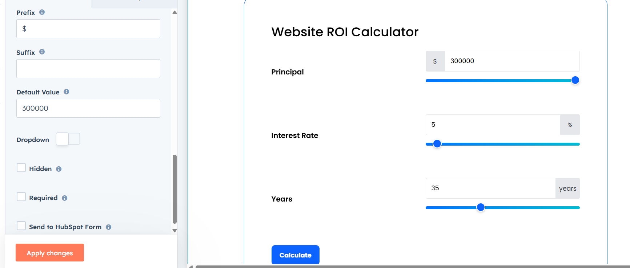
Task: Click the Interest Rate slider handle
Action: click(437, 144)
